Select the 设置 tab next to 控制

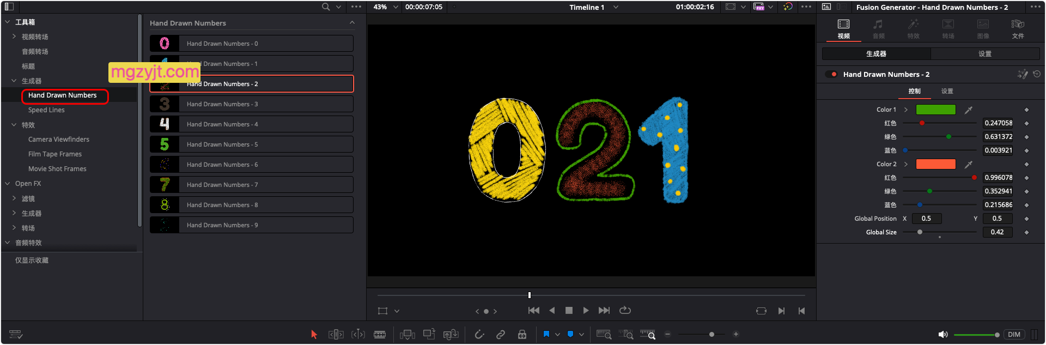click(x=947, y=91)
